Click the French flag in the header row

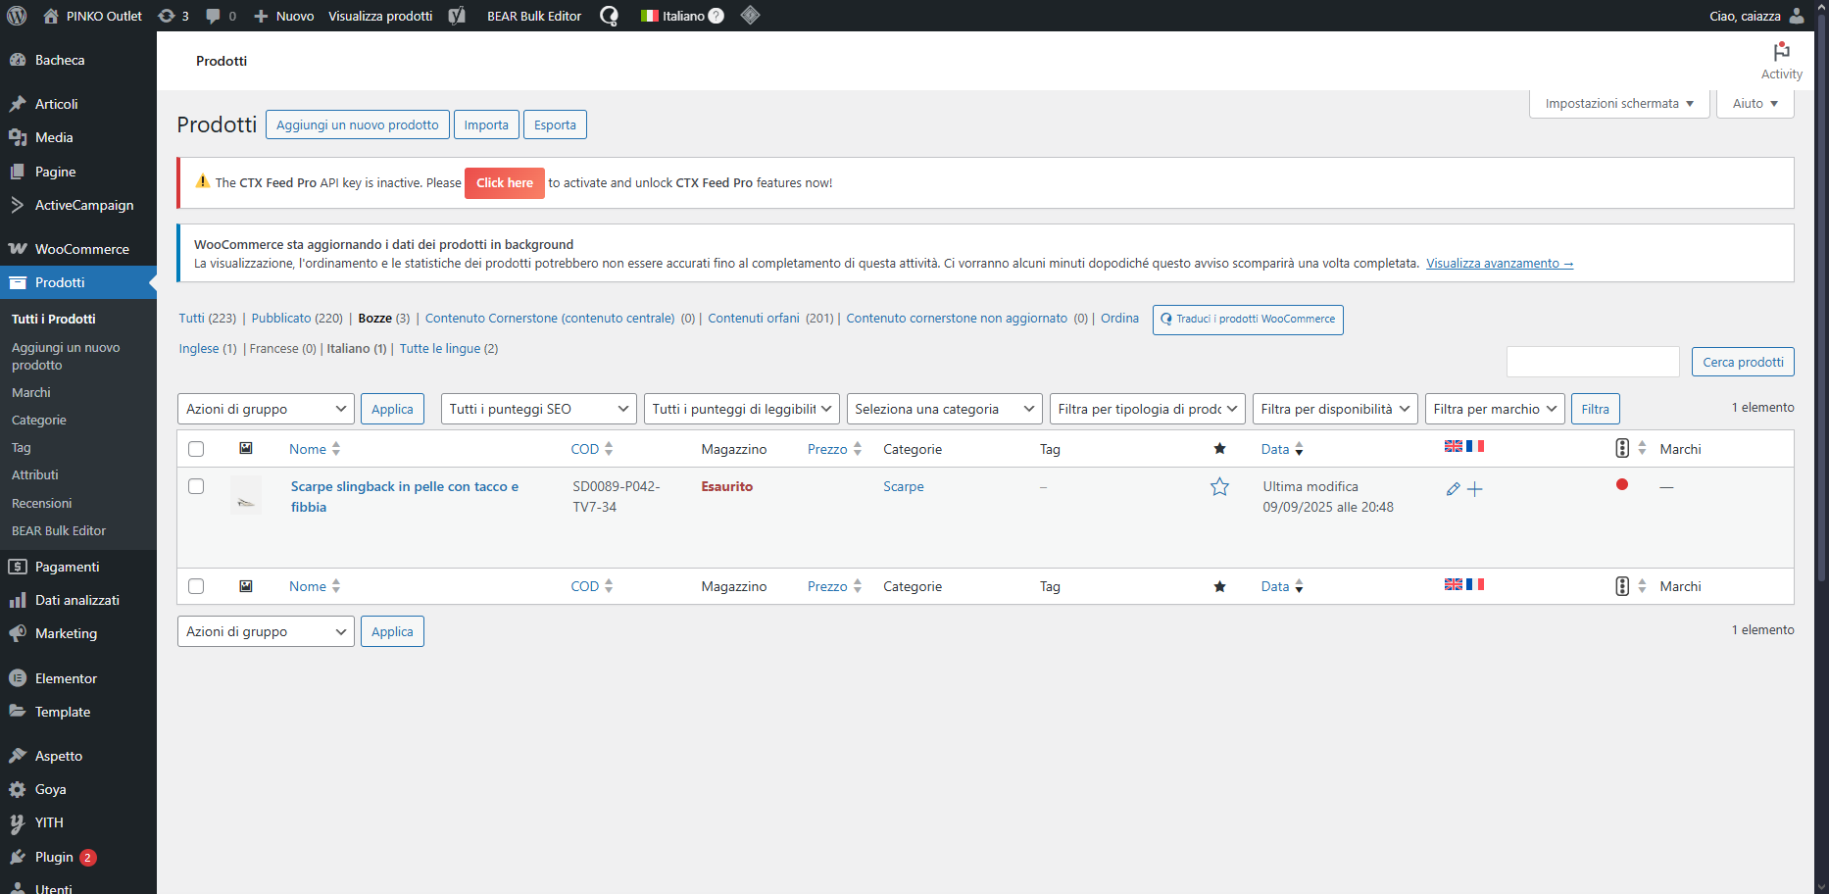point(1475,446)
